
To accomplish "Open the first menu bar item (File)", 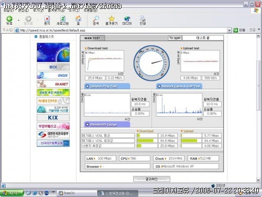I will (x=9, y=11).
